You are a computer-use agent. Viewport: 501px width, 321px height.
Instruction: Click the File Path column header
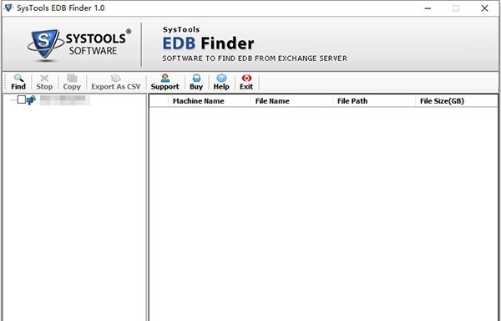tap(373, 101)
